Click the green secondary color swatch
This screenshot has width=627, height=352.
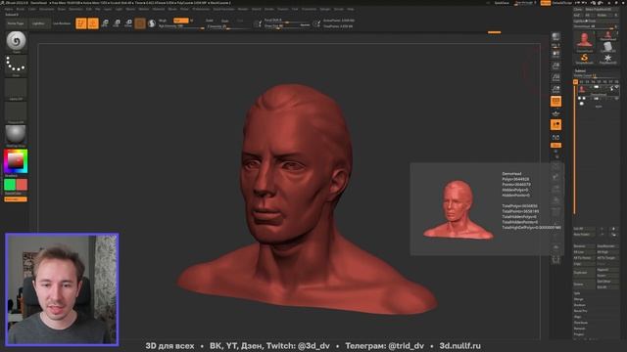[10, 185]
